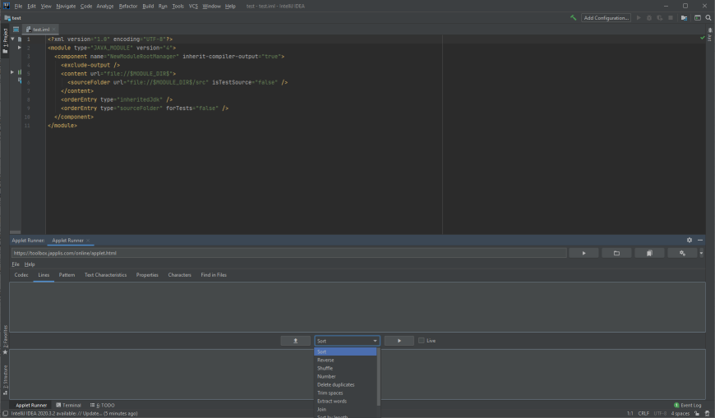Image resolution: width=715 pixels, height=418 pixels.
Task: Open the Navigate menu
Action: [x=66, y=6]
